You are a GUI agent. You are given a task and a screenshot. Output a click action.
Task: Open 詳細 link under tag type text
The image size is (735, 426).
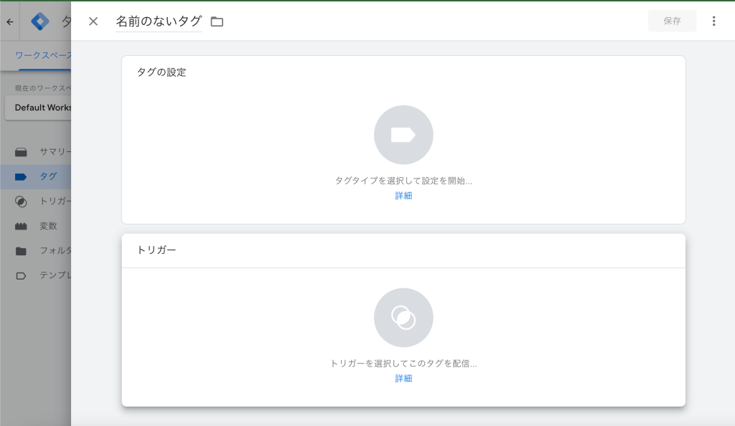403,196
